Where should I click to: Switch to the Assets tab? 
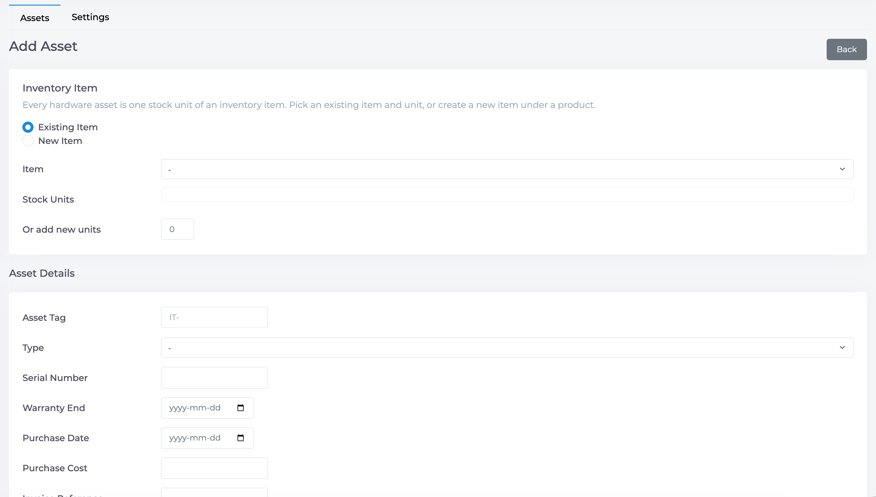click(35, 18)
